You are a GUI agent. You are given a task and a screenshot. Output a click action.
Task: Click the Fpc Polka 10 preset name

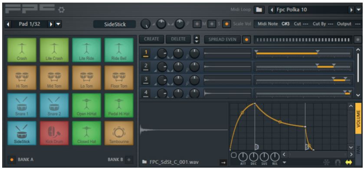(292, 10)
